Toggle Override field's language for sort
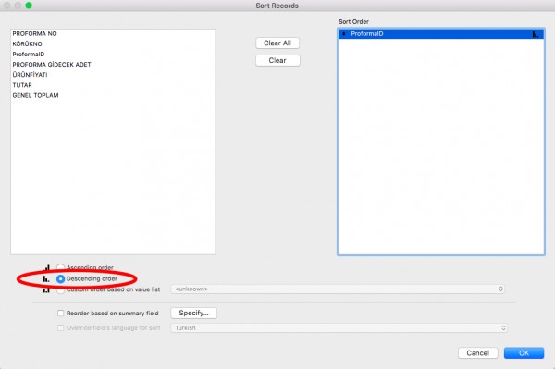The width and height of the screenshot is (555, 369). coord(60,328)
